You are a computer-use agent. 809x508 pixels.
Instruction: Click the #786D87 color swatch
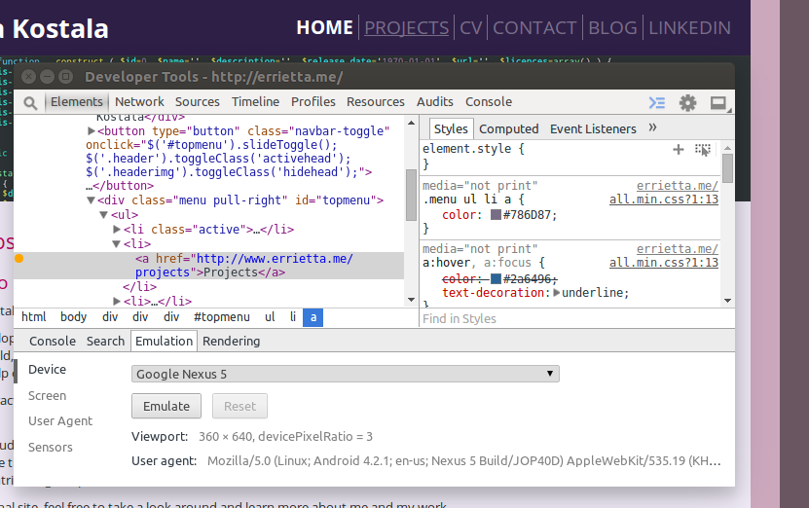496,215
